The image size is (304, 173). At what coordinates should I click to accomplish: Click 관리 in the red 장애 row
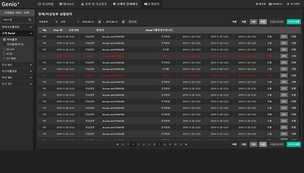click(284, 56)
